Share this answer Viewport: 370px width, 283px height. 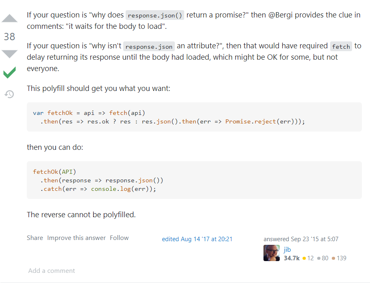point(35,238)
